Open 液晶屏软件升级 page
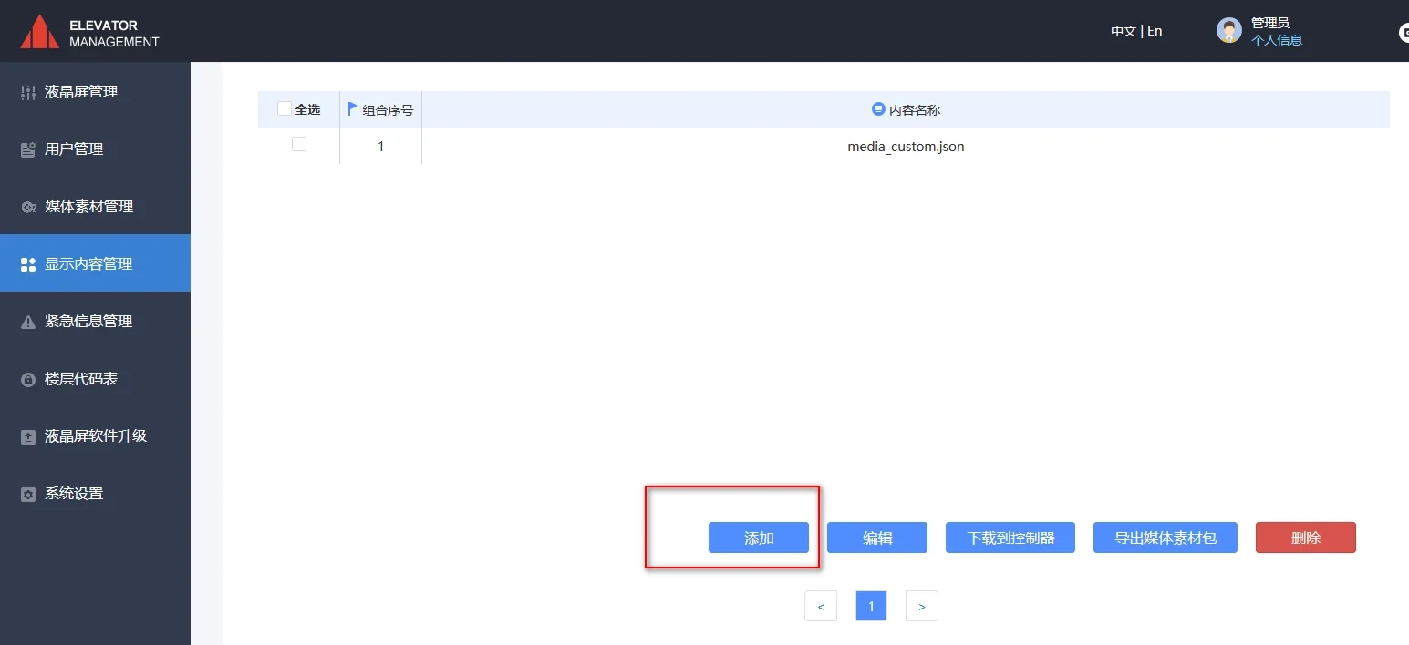 95,436
